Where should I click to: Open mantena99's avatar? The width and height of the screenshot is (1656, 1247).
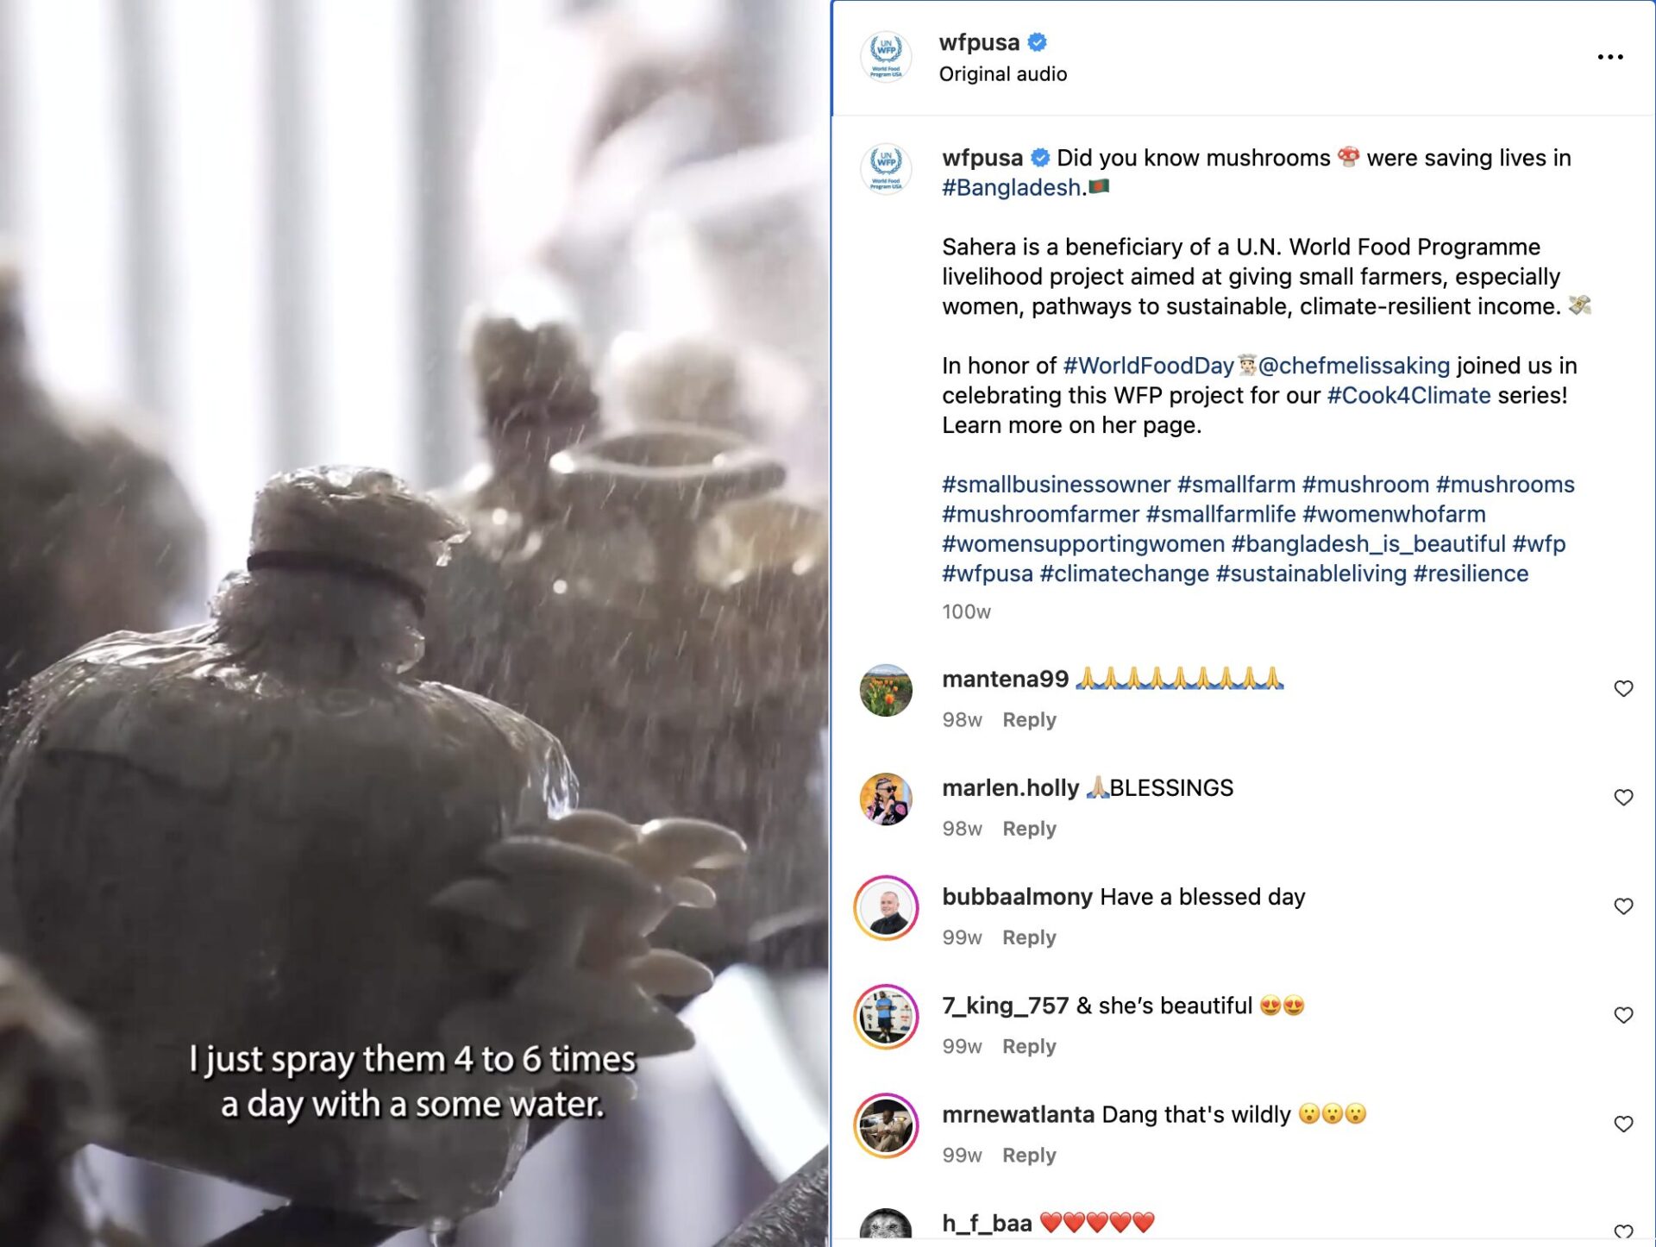click(886, 690)
